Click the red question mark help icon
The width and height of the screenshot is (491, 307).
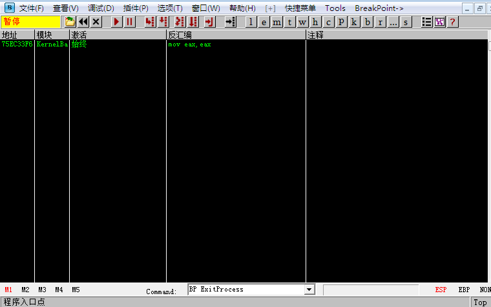tap(452, 22)
